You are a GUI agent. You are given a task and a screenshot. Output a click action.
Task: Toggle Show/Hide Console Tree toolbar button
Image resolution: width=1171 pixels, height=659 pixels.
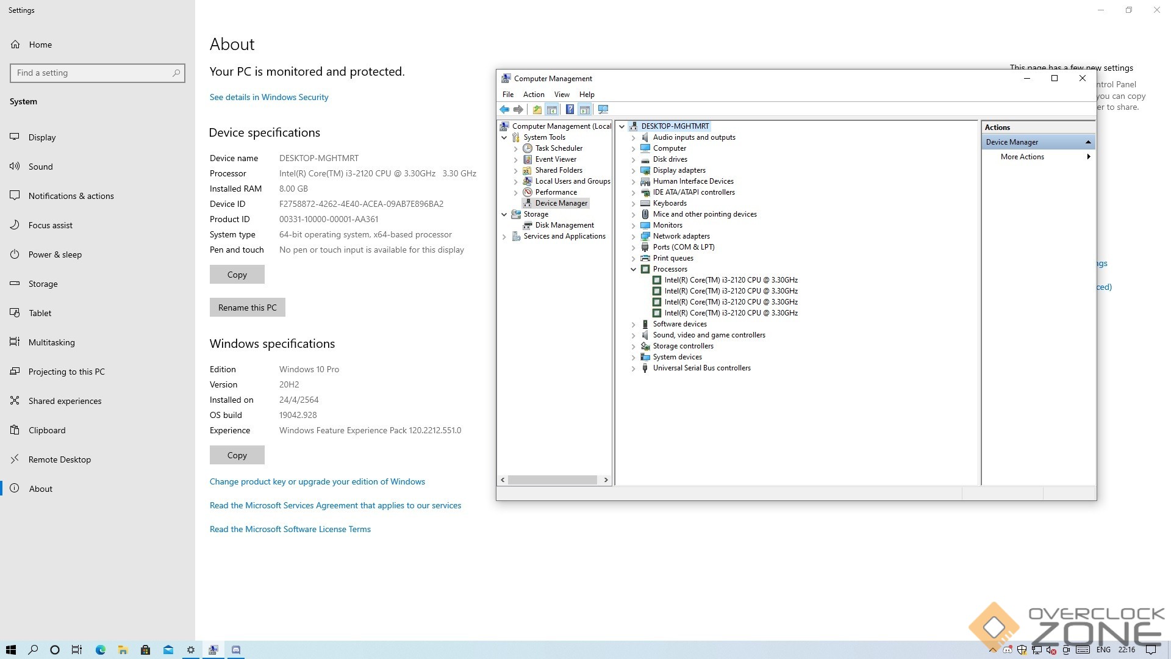pyautogui.click(x=552, y=110)
